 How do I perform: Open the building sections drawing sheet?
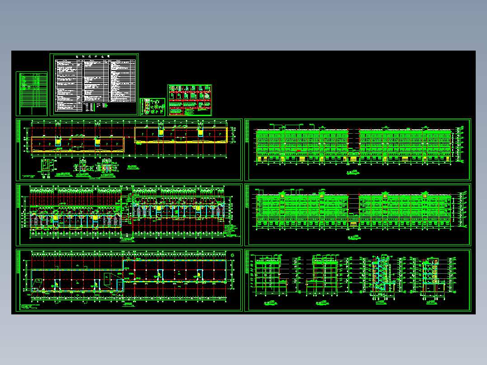(358, 280)
